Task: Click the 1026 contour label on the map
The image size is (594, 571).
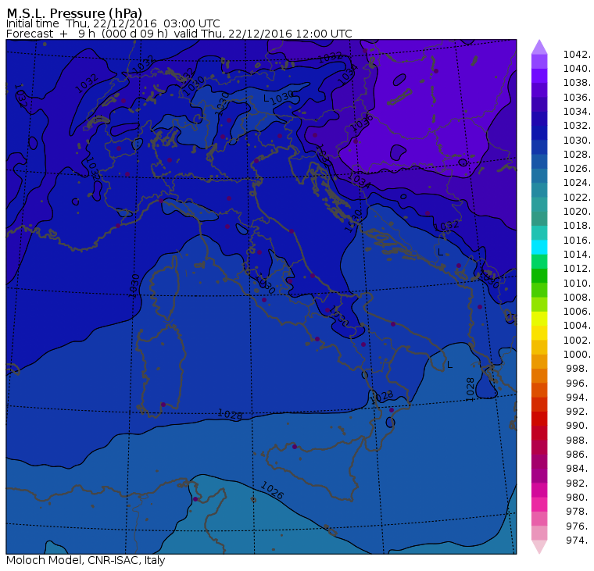Action: pyautogui.click(x=272, y=491)
